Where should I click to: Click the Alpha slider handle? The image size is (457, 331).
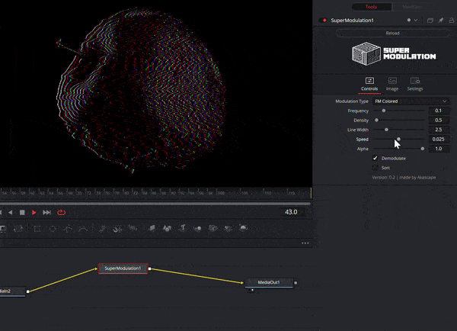pyautogui.click(x=423, y=149)
